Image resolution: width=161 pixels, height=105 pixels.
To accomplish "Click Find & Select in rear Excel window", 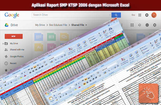I will click(x=111, y=30).
